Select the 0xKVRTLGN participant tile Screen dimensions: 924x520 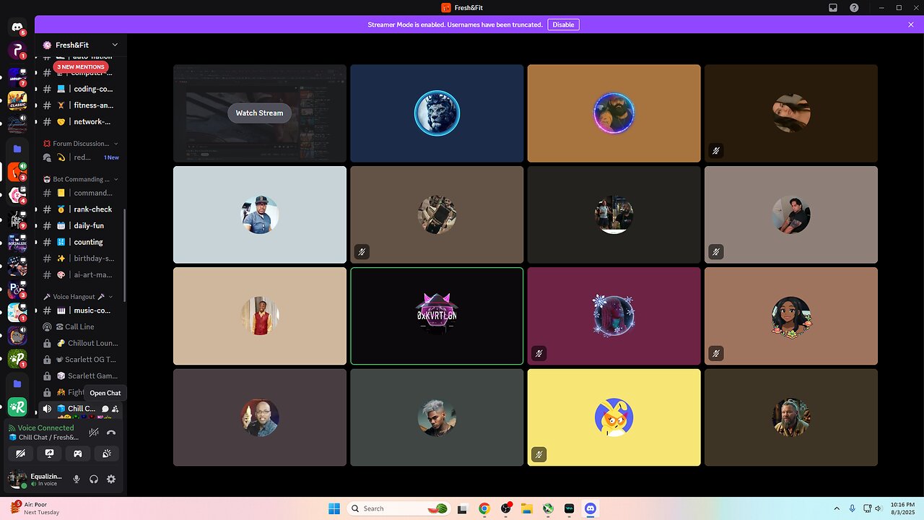click(437, 316)
